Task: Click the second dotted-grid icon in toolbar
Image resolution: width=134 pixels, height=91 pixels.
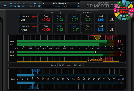Action: [19, 6]
